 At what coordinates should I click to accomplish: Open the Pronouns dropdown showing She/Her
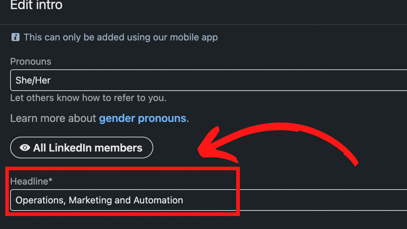209,80
